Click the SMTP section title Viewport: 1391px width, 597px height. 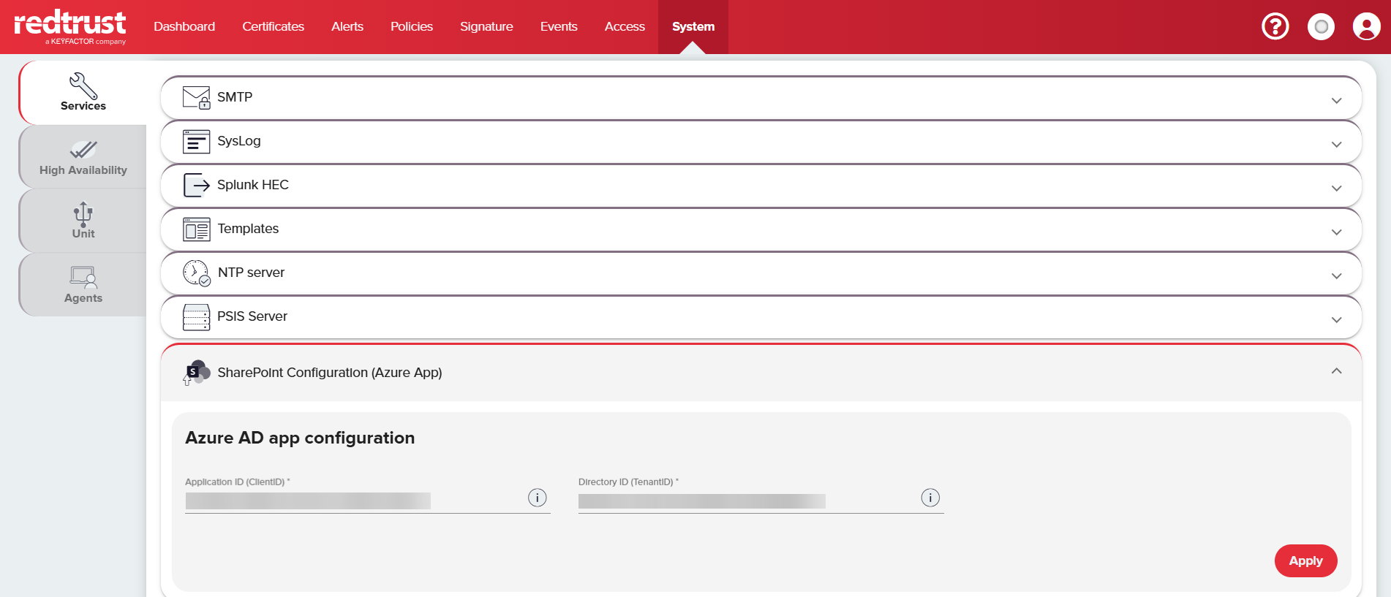[235, 97]
